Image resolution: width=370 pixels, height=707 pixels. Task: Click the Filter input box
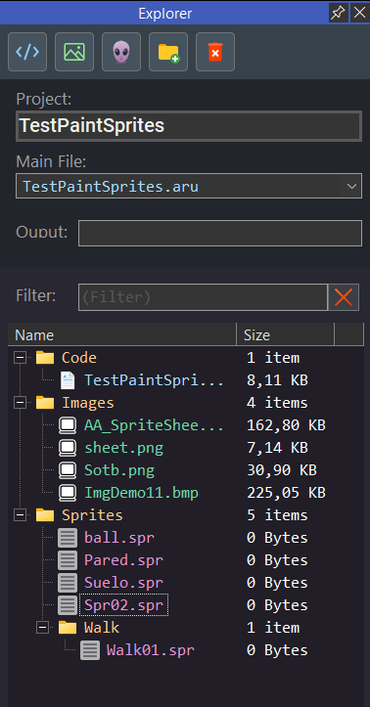pos(203,297)
